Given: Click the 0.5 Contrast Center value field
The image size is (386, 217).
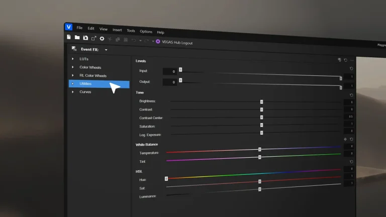Looking at the screenshot, I should 349,117.
